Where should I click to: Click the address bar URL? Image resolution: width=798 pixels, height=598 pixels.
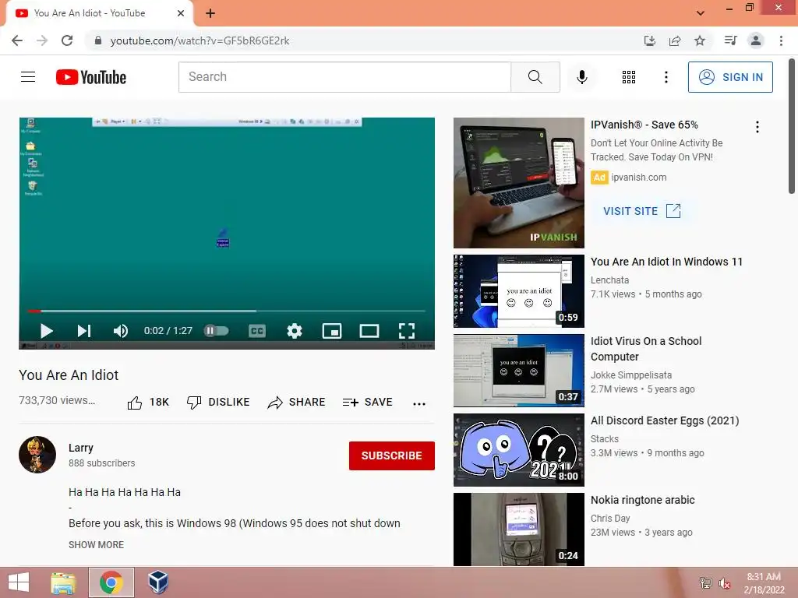[x=199, y=40]
